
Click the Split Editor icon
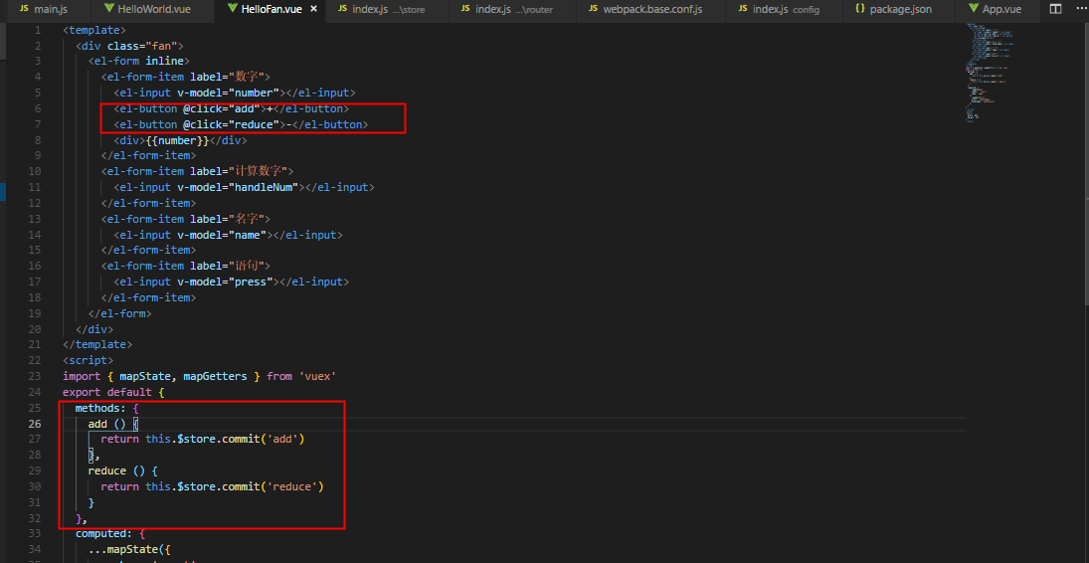click(x=1055, y=9)
